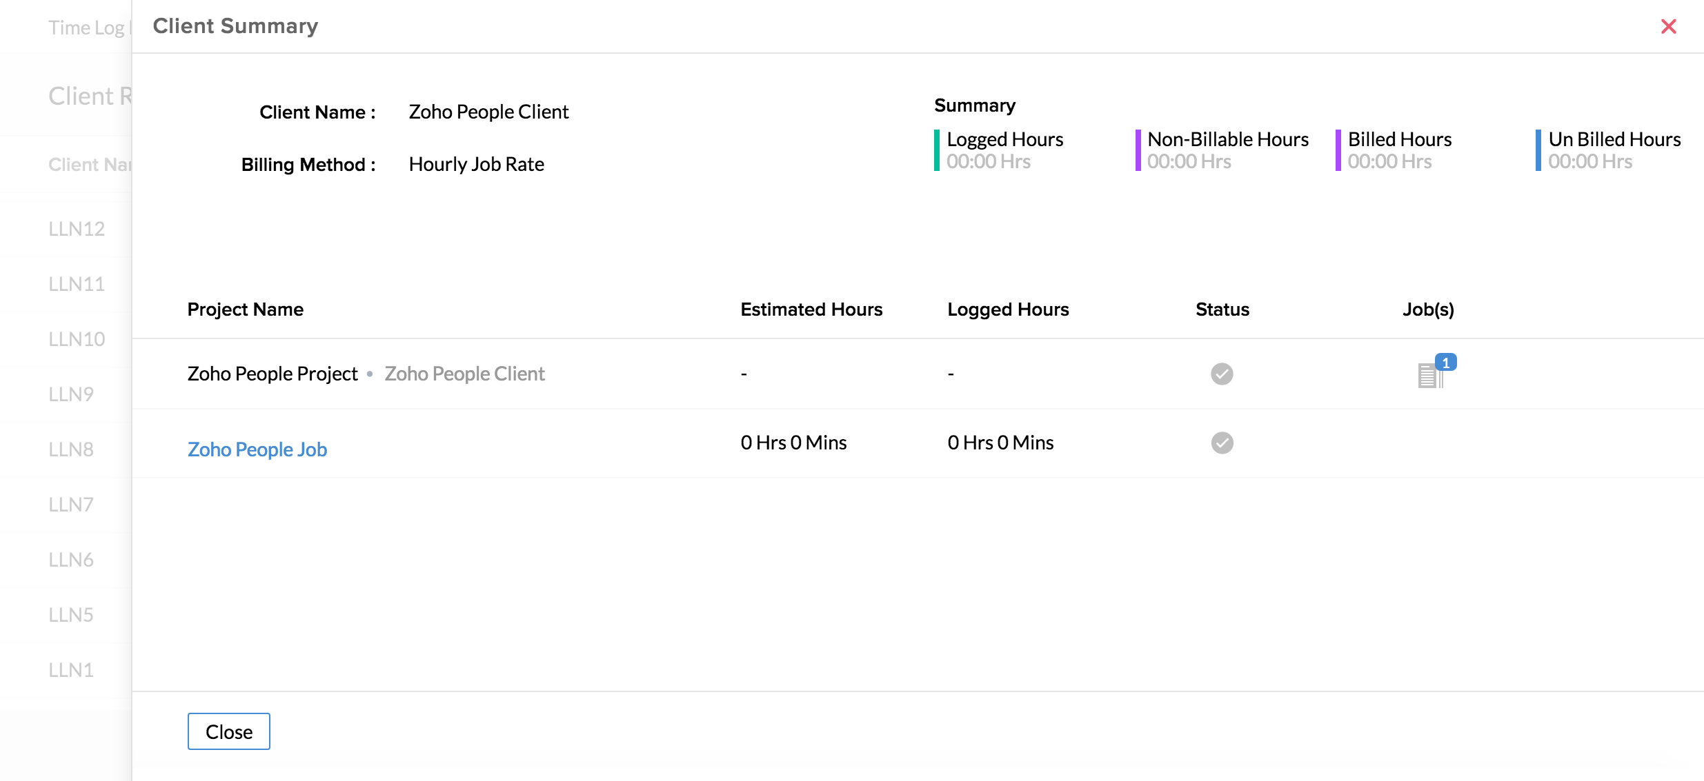Viewport: 1704px width, 781px height.
Task: Click the Jobs icon with badge 1
Action: point(1431,374)
